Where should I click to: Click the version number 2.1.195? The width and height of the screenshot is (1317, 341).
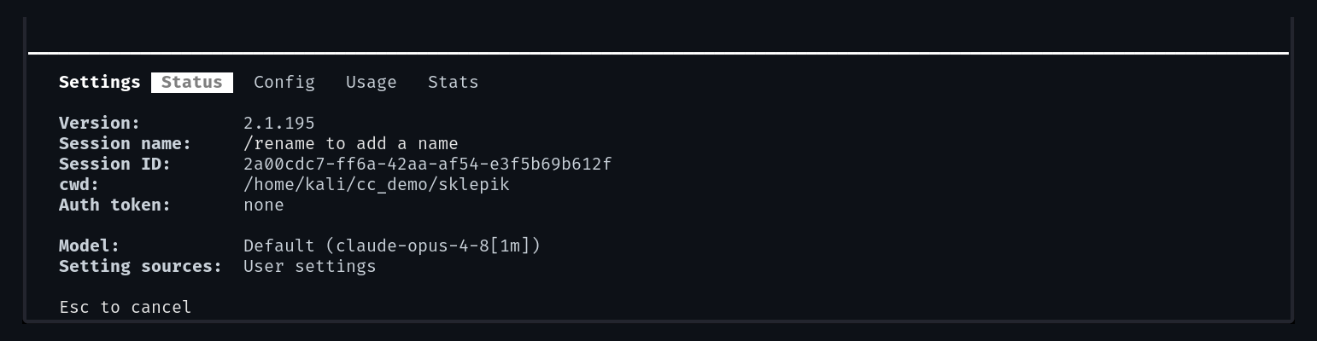coord(279,124)
